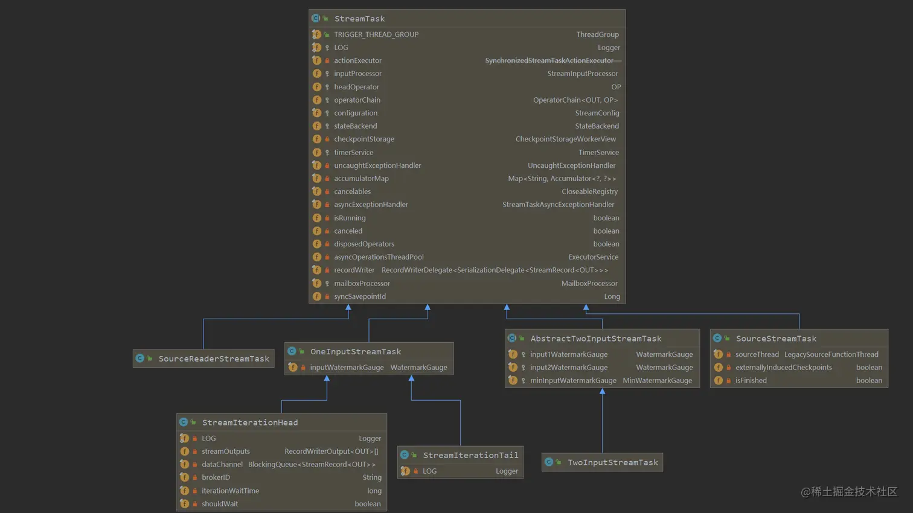
Task: Select the StreamIterationTail class title
Action: (x=470, y=455)
